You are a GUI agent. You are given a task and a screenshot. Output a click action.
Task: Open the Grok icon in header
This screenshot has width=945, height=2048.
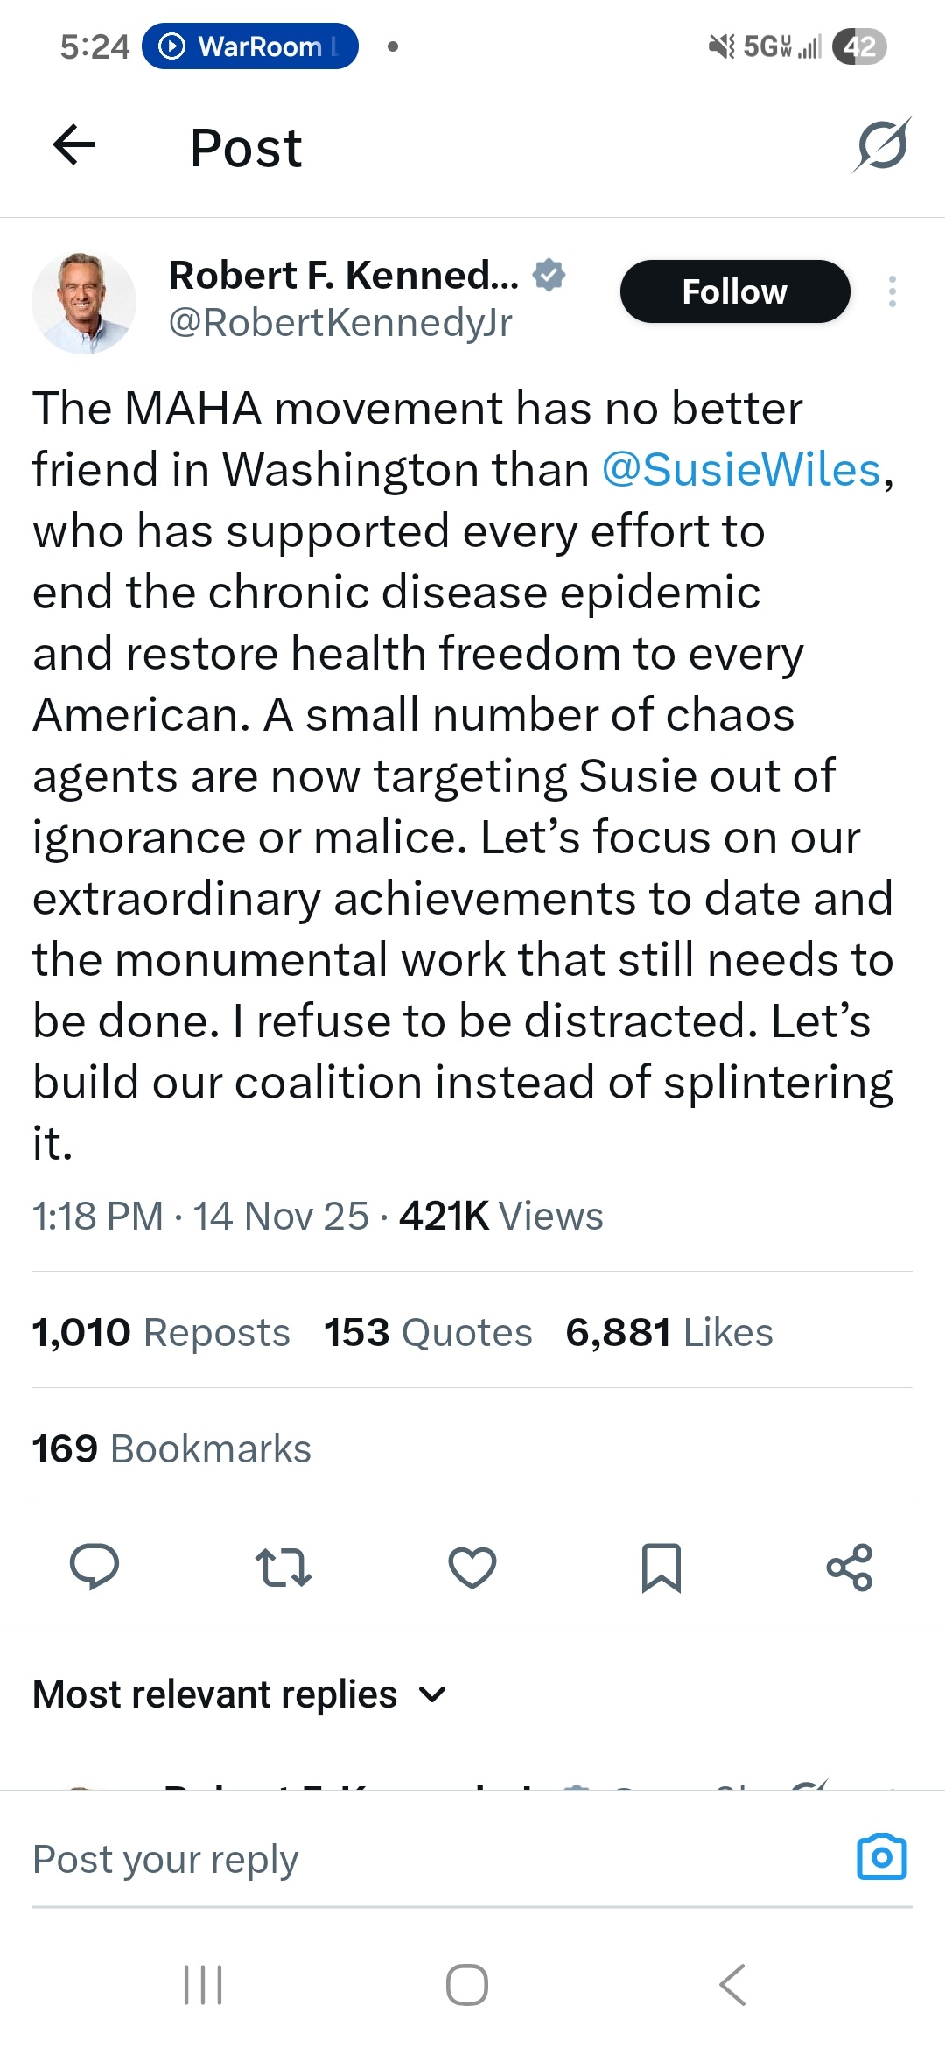pos(882,145)
